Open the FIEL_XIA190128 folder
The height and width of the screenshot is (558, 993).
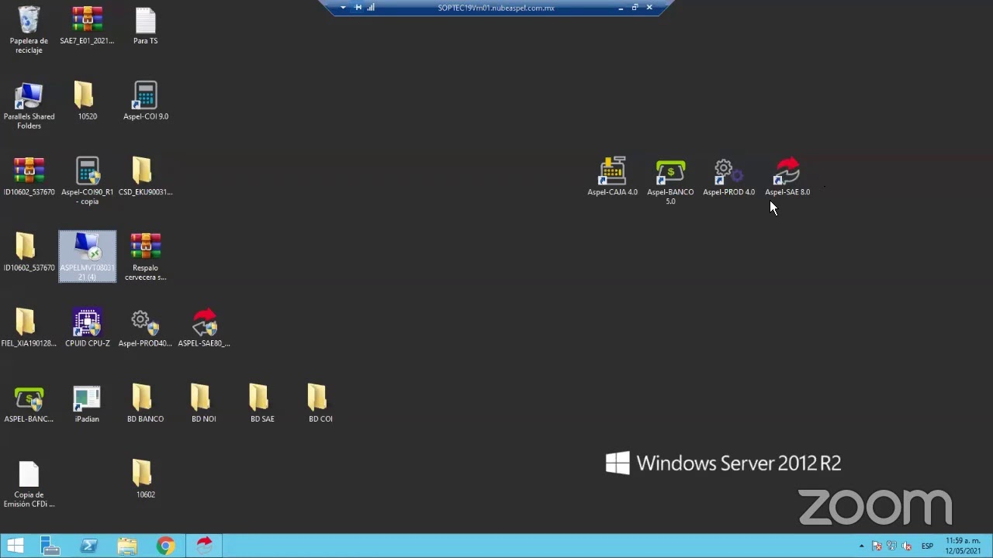29,328
